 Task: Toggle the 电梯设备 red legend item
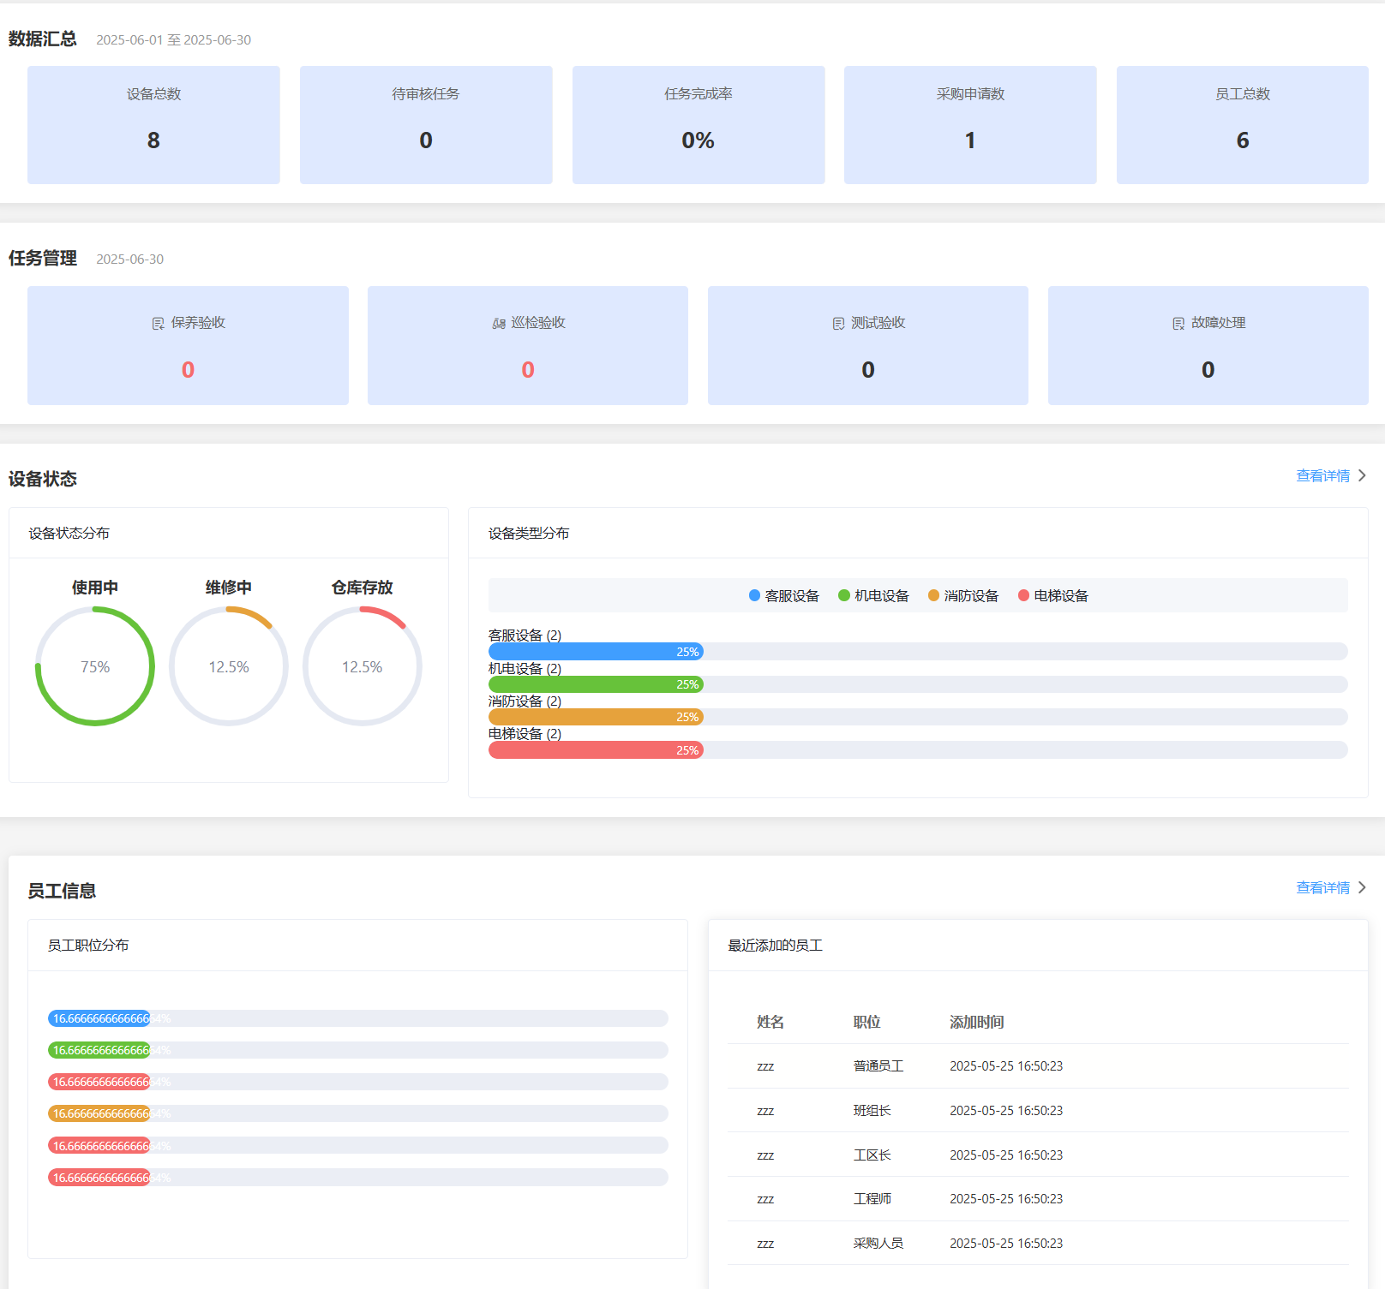click(x=1052, y=595)
